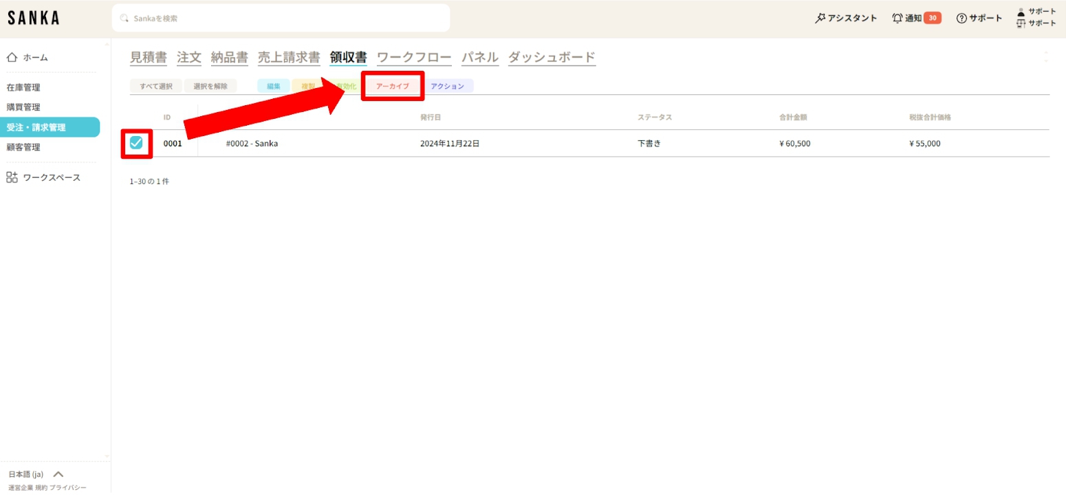The height and width of the screenshot is (499, 1066).
Task: Click the サポート question mark icon
Action: (x=961, y=18)
